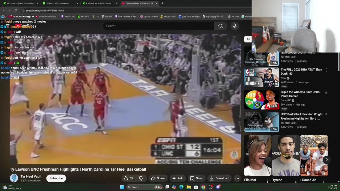The width and height of the screenshot is (340, 191).
Task: Open Task View on taskbar
Action: coord(167,187)
